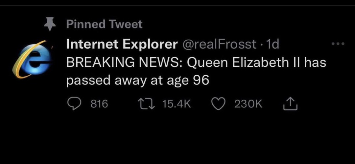Click the 15.4K retweets count
Image resolution: width=355 pixels, height=164 pixels.
177,104
